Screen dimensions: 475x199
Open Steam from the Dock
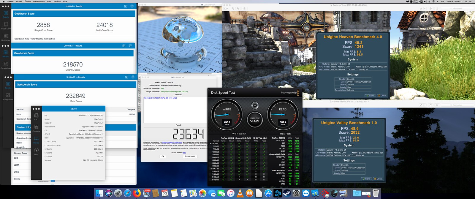(287, 193)
